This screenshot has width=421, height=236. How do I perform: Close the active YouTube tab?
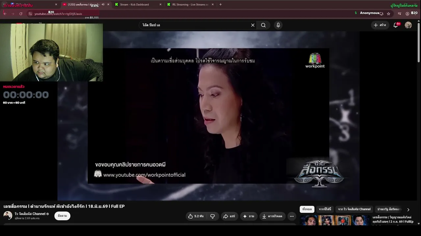pos(108,5)
